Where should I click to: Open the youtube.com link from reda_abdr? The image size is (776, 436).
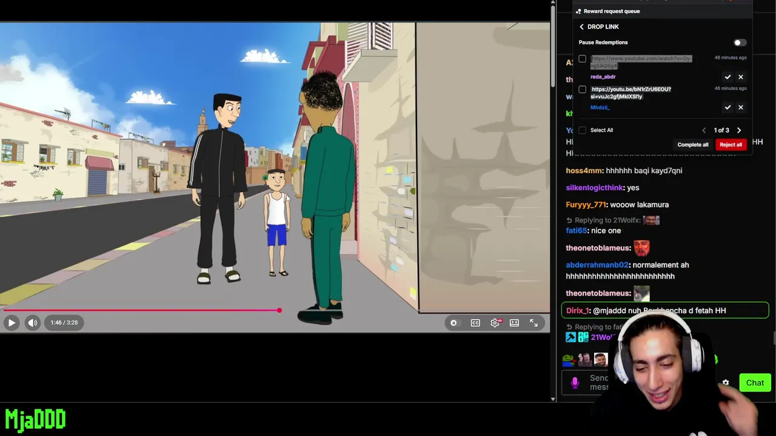[x=641, y=62]
